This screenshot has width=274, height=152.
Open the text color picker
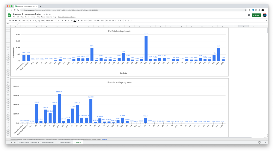[x=75, y=21]
